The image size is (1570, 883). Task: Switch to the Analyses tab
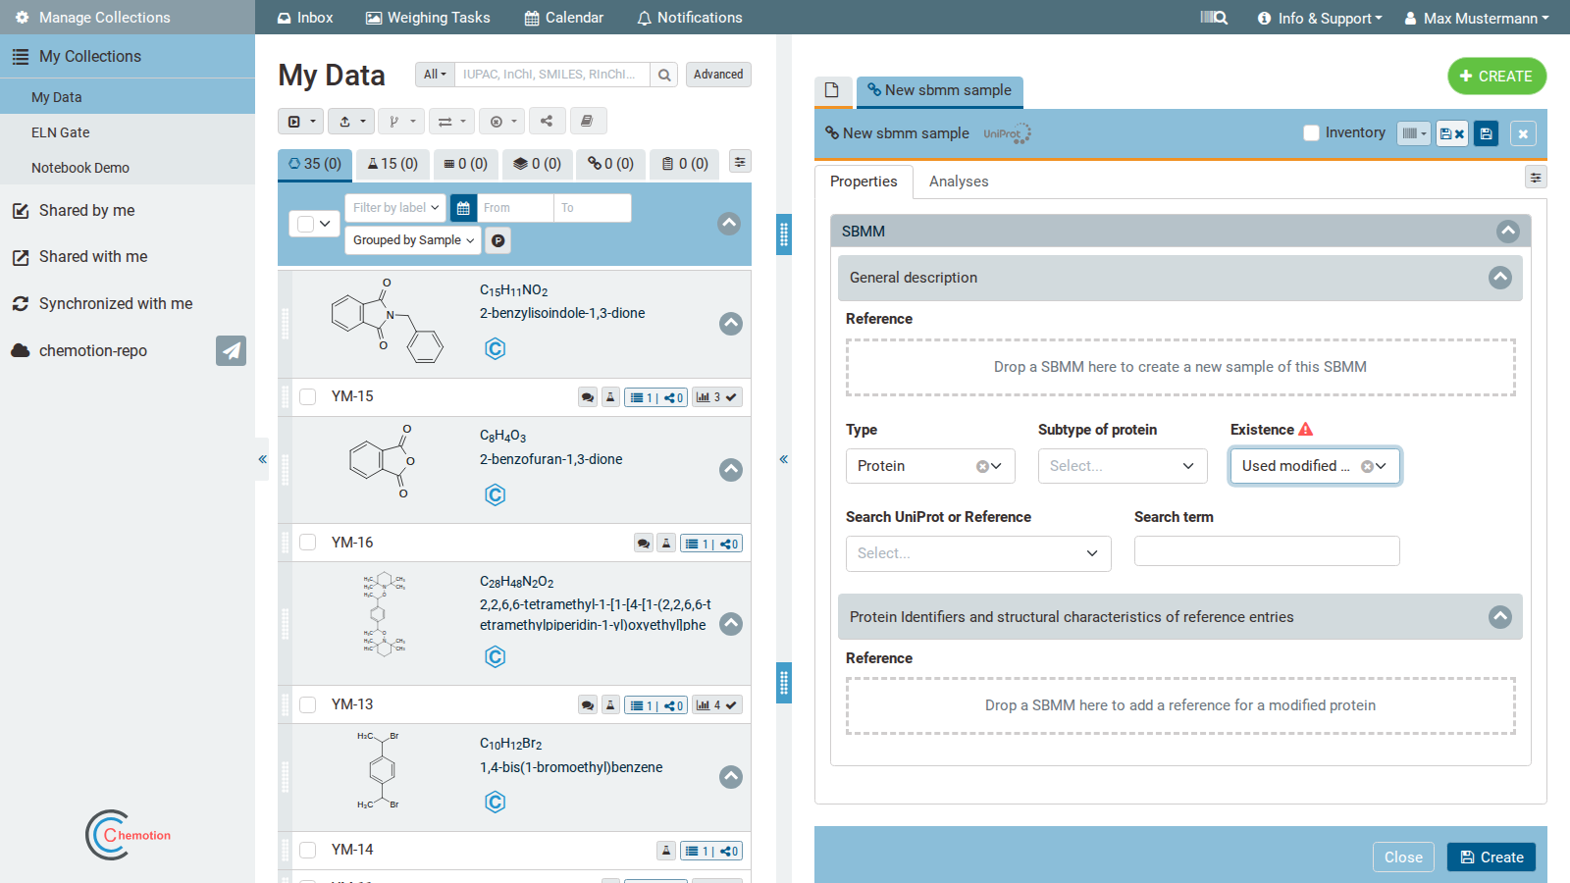point(959,182)
